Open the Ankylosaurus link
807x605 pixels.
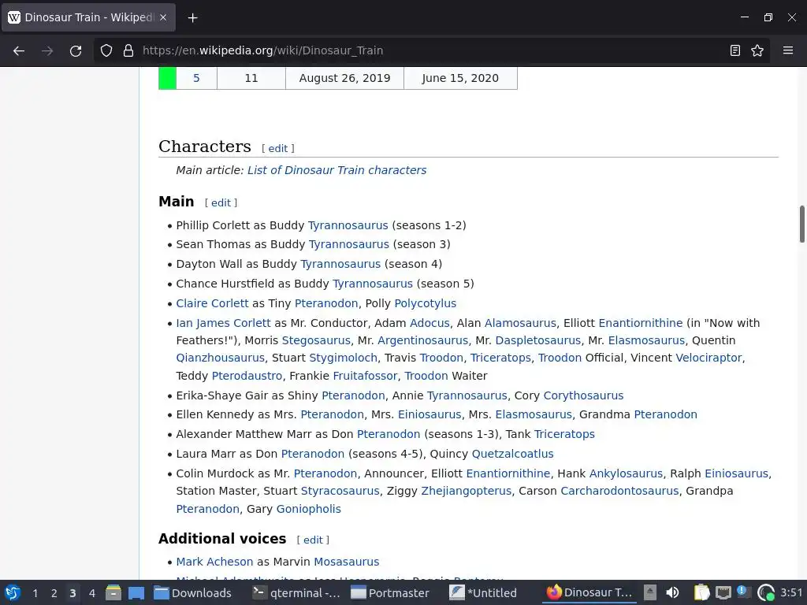[x=626, y=473]
